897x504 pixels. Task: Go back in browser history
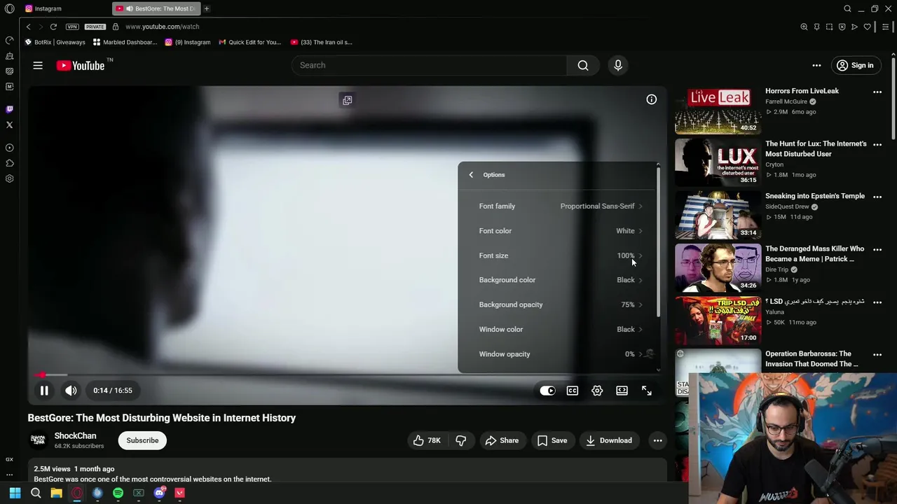click(28, 27)
